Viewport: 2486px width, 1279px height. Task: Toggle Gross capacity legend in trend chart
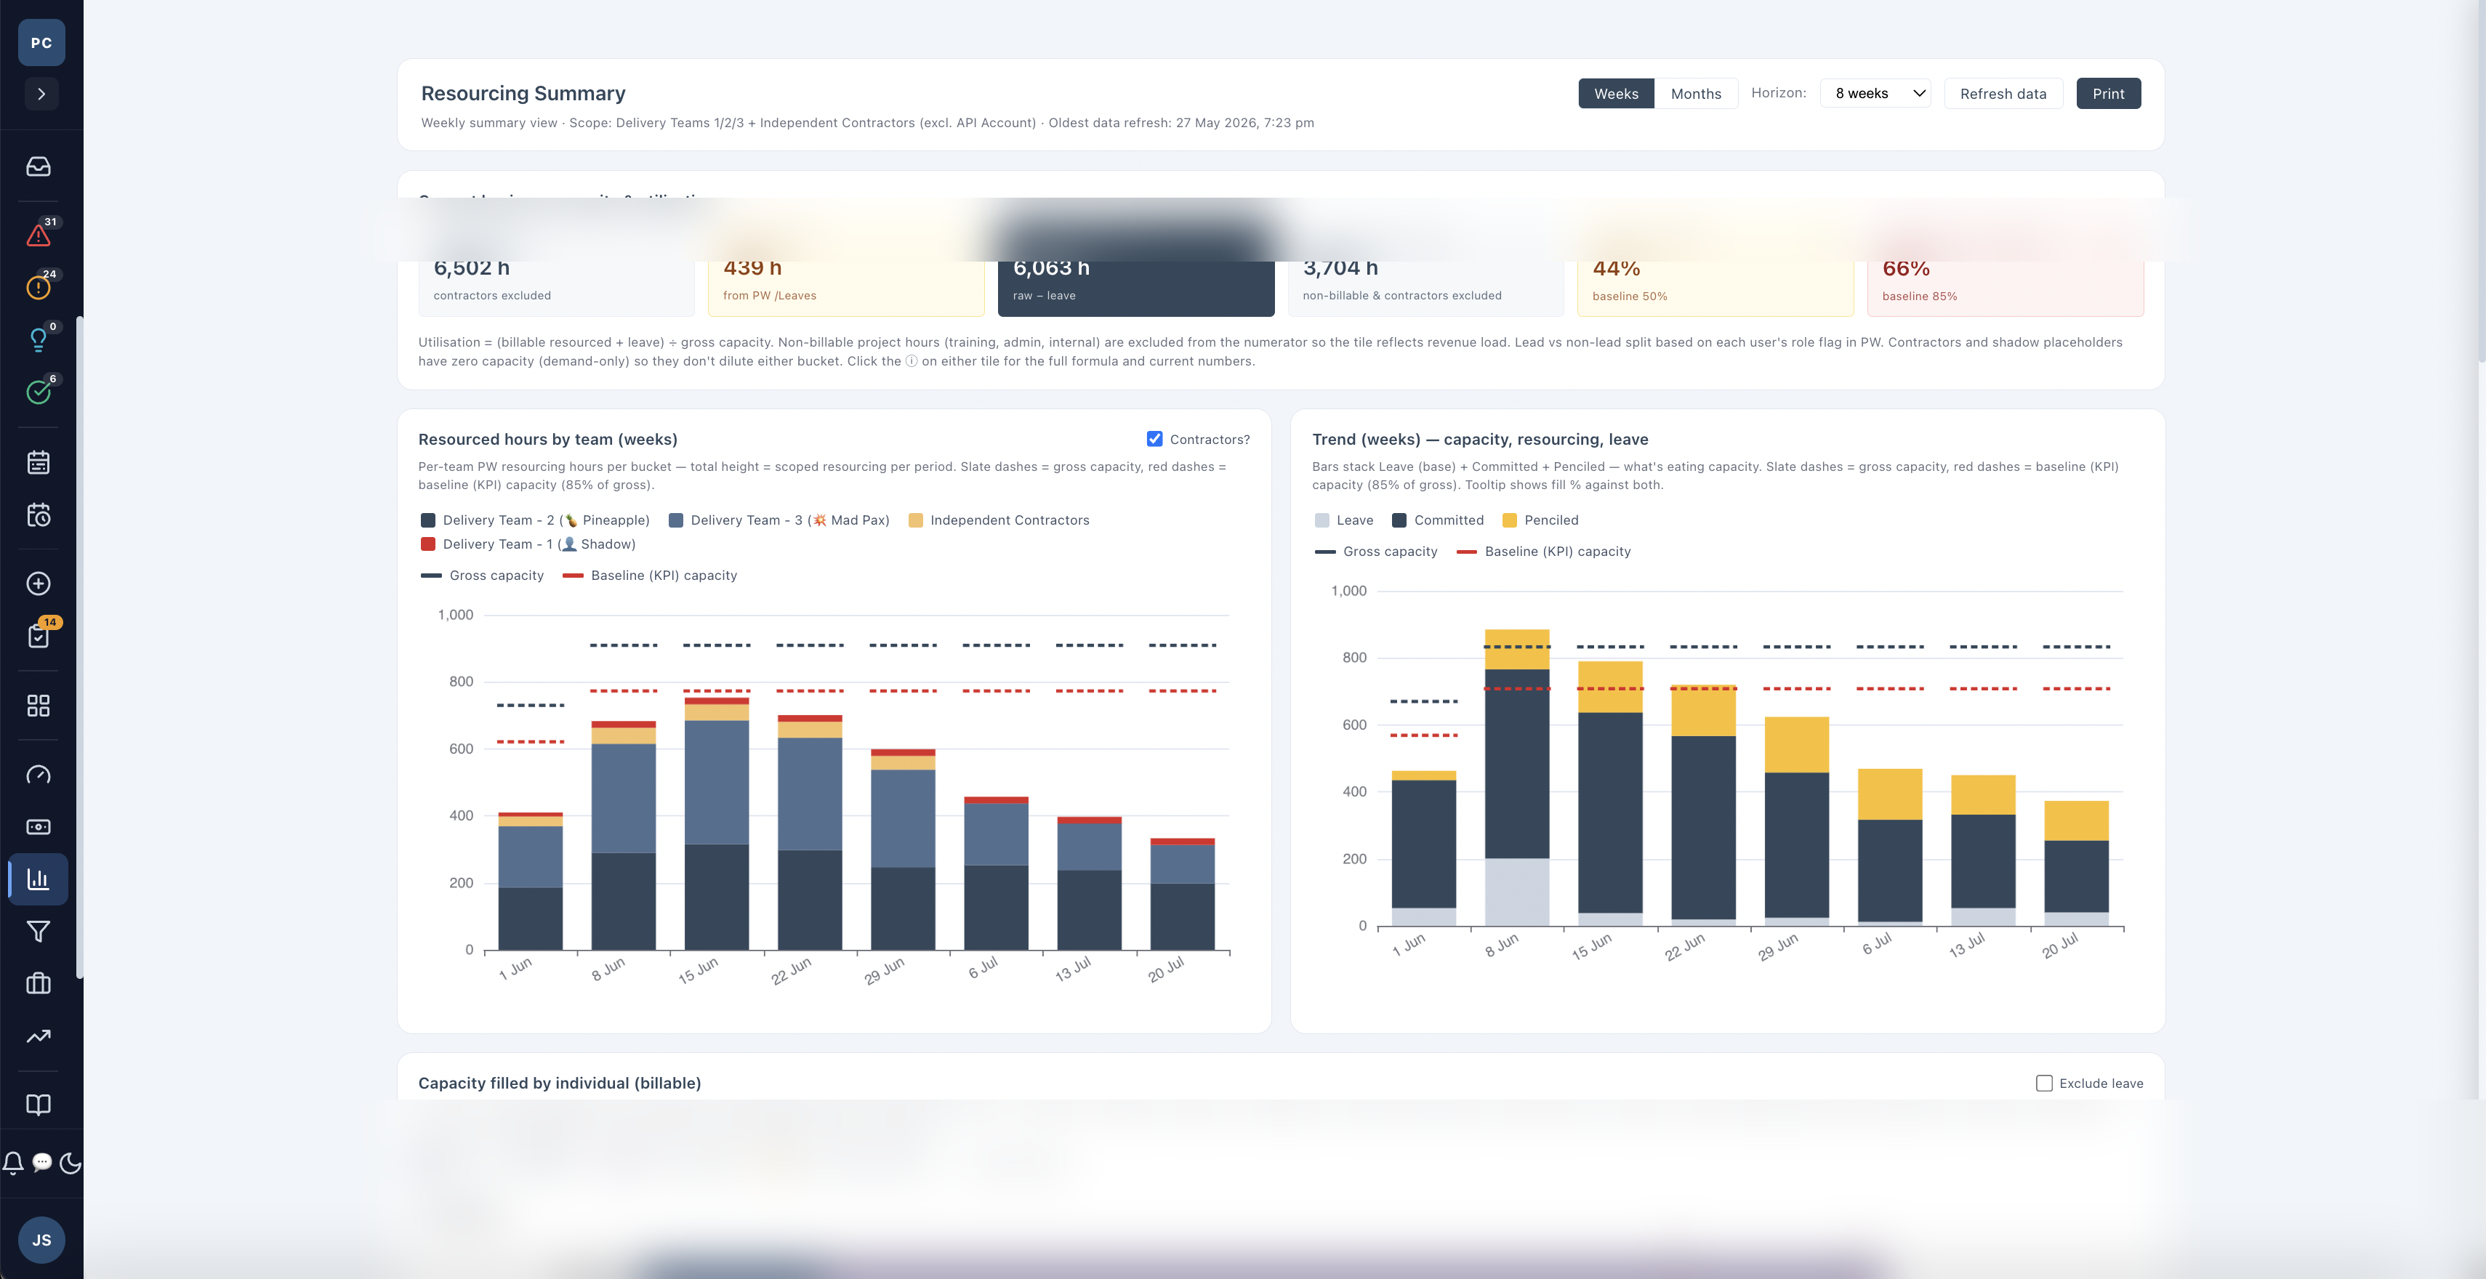(x=1376, y=552)
